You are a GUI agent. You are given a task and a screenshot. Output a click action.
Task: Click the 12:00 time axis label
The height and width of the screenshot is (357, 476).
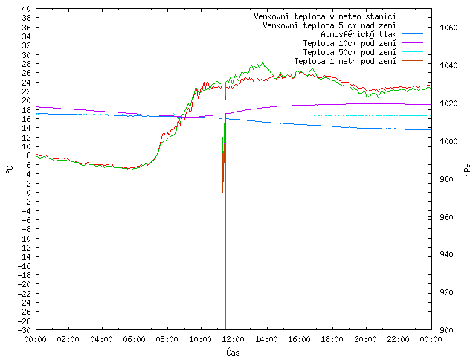(x=233, y=339)
